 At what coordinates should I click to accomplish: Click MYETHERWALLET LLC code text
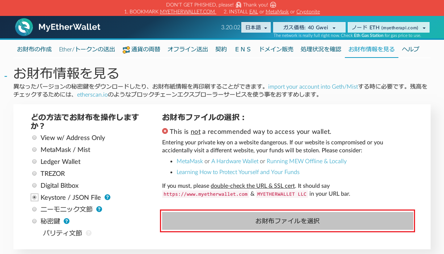click(282, 194)
